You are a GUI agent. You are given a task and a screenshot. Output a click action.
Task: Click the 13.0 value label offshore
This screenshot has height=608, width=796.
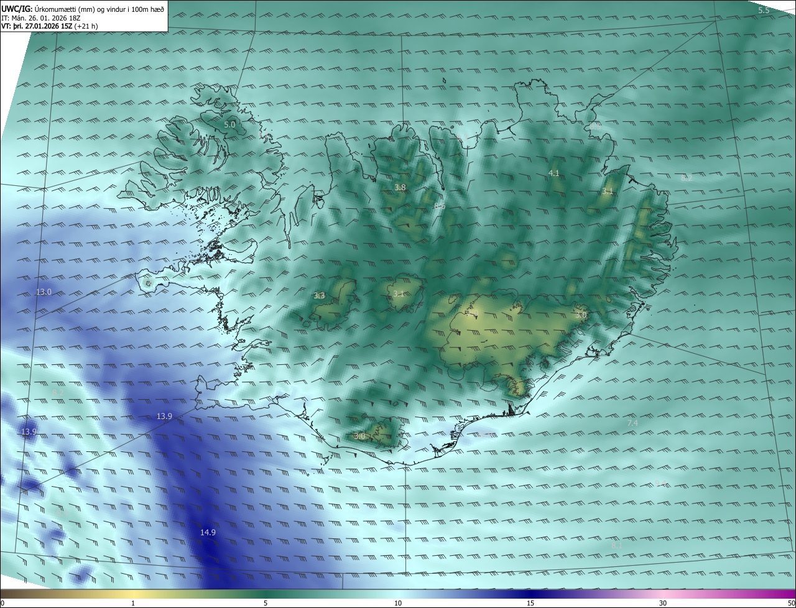(x=44, y=292)
